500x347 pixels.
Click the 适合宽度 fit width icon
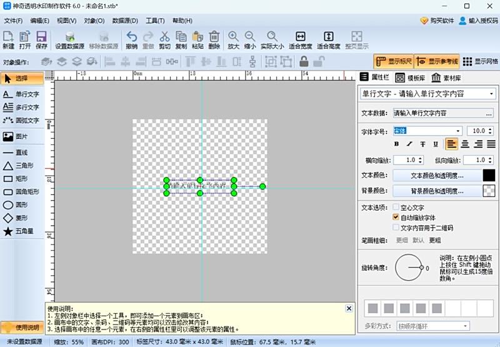pyautogui.click(x=300, y=39)
